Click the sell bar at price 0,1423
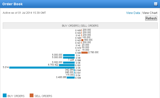Image resolution: width=160 pixels, height=98 pixels. tap(82, 40)
